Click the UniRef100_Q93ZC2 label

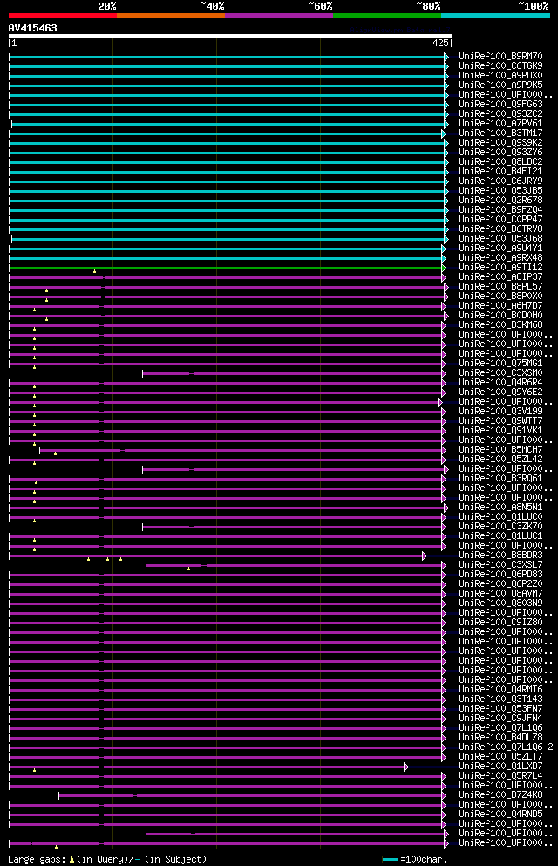[500, 113]
